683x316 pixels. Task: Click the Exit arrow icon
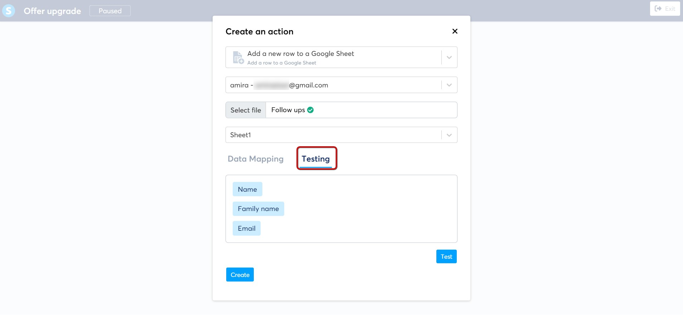pos(658,9)
